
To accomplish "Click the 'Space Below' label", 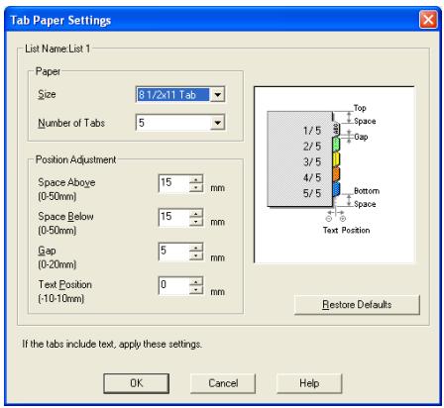I will pyautogui.click(x=65, y=217).
